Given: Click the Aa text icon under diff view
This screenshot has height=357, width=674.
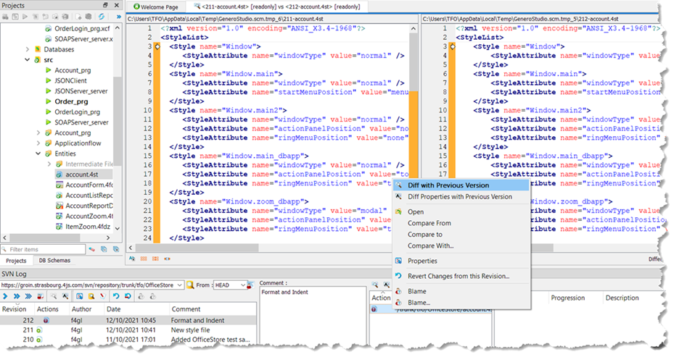Looking at the screenshot, I should [x=132, y=259].
